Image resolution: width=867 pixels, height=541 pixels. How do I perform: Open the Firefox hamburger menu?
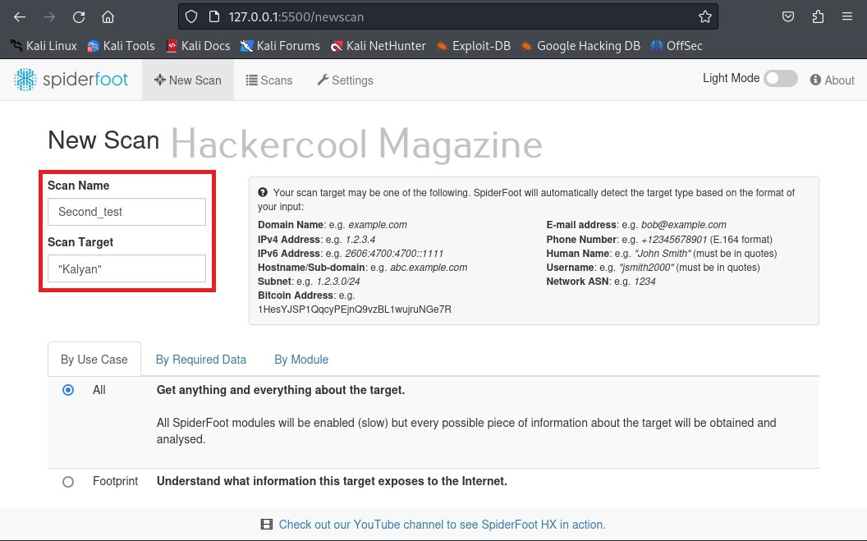(847, 17)
